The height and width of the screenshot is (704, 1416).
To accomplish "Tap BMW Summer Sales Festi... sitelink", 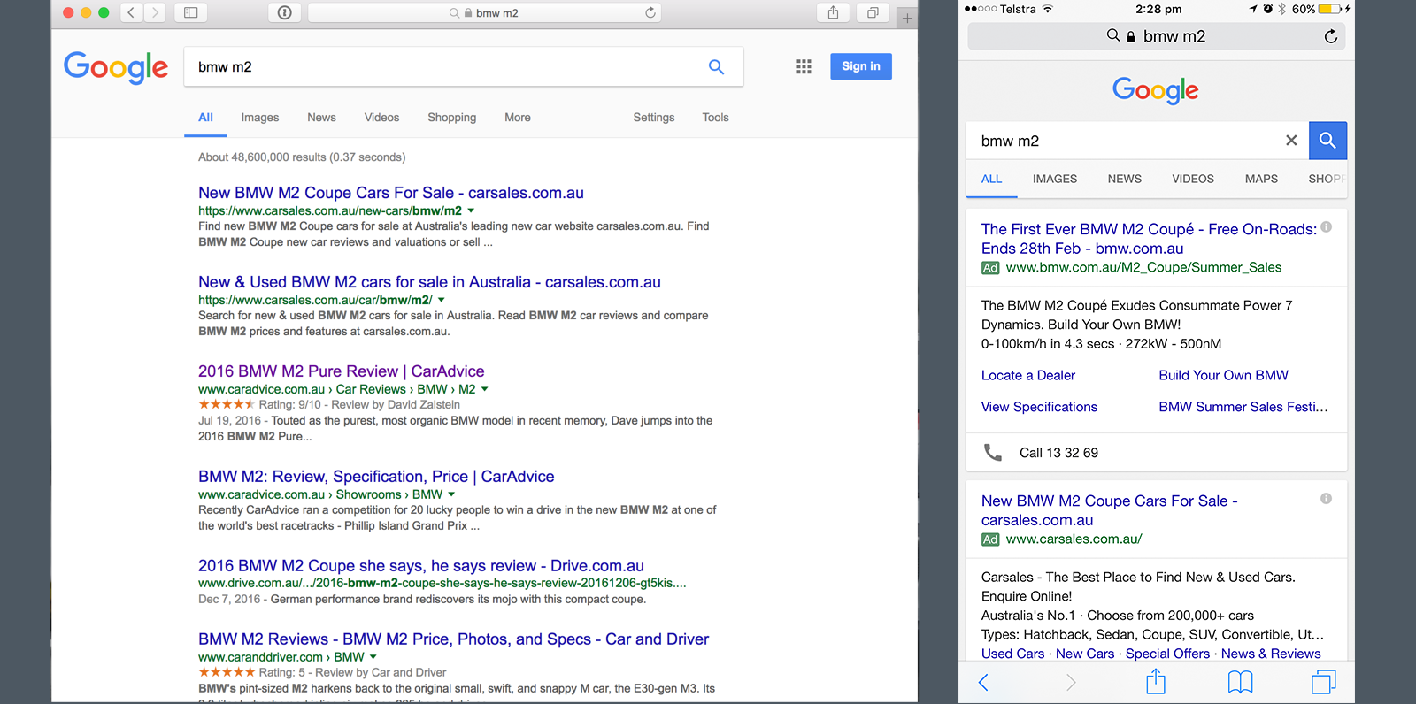I will tap(1243, 407).
